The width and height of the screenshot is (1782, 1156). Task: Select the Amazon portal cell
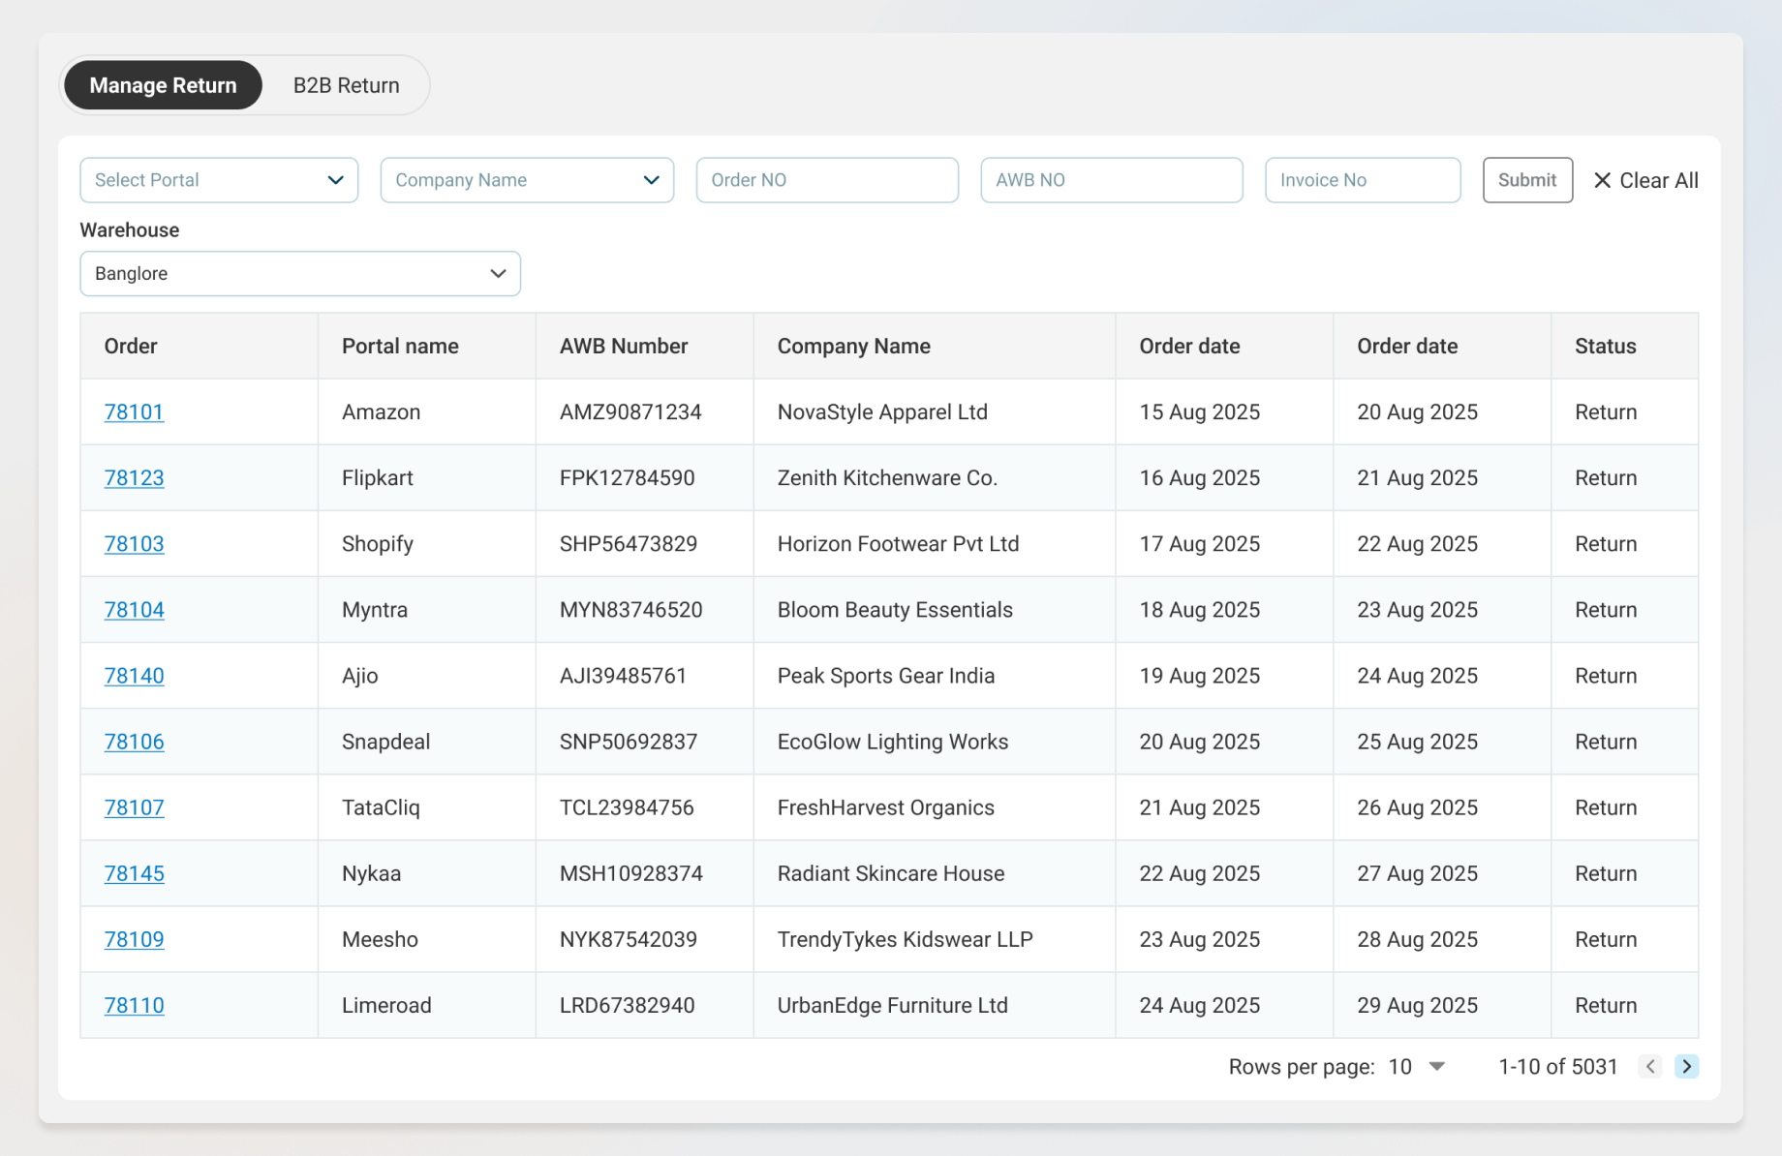pyautogui.click(x=427, y=412)
